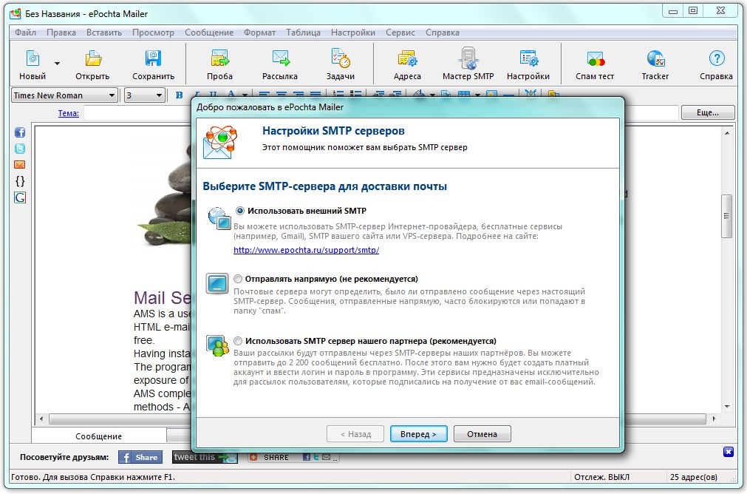Select Отправлять напрямую radio option
Screen dimensions: 747x494
pos(238,279)
